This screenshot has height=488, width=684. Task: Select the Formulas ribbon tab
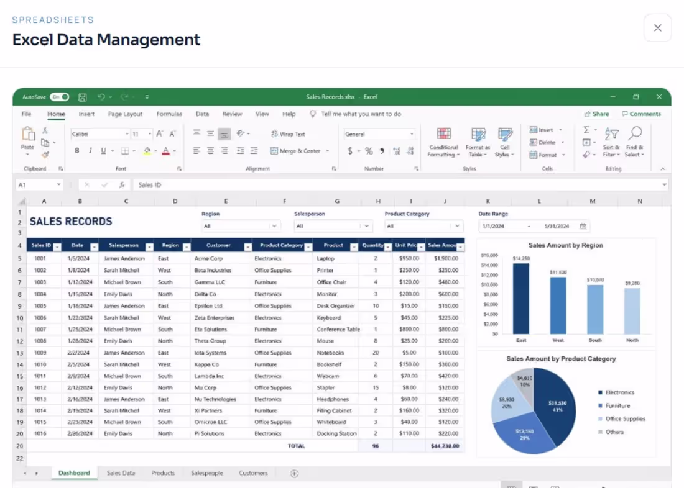169,114
